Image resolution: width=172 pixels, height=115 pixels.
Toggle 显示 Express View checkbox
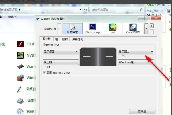(44, 72)
